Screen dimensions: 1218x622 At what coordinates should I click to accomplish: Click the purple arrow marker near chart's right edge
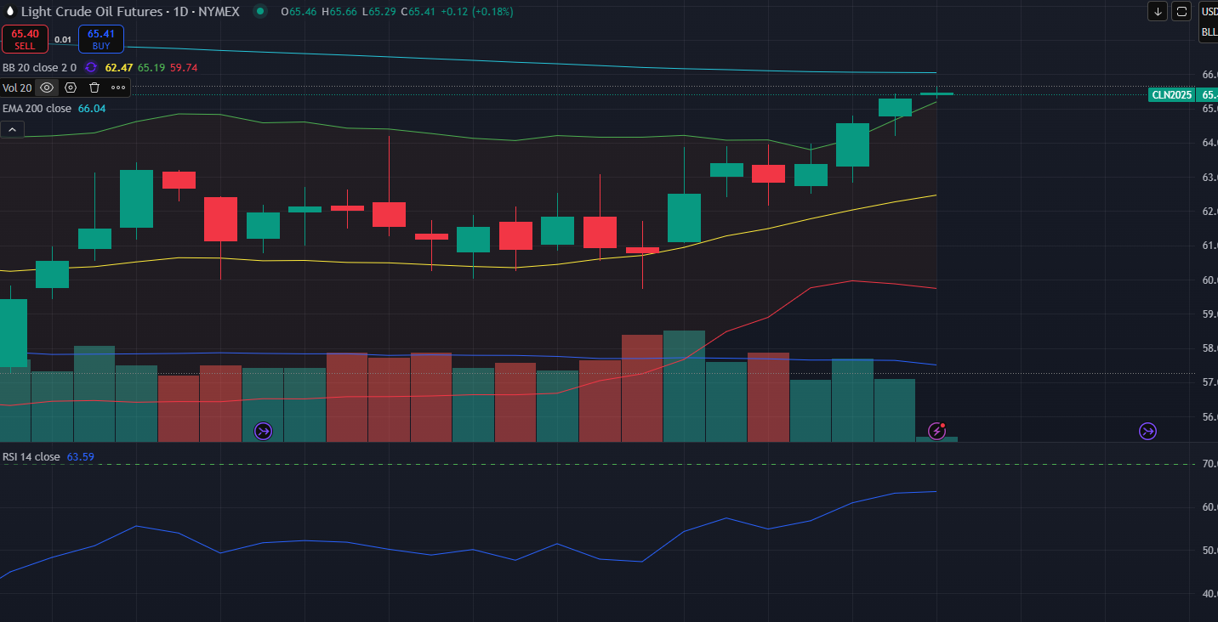click(x=1148, y=432)
